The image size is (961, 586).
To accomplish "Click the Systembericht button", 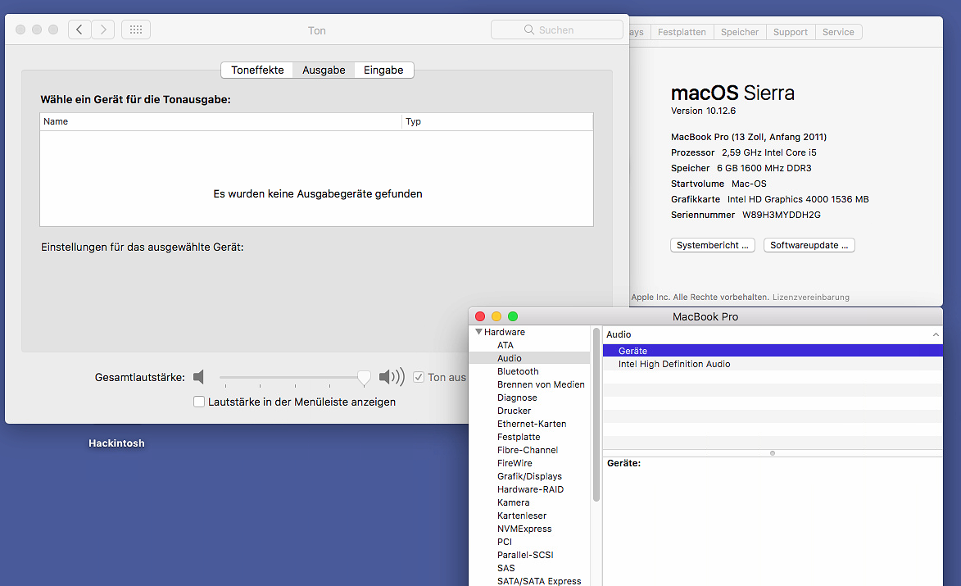I will [x=713, y=245].
